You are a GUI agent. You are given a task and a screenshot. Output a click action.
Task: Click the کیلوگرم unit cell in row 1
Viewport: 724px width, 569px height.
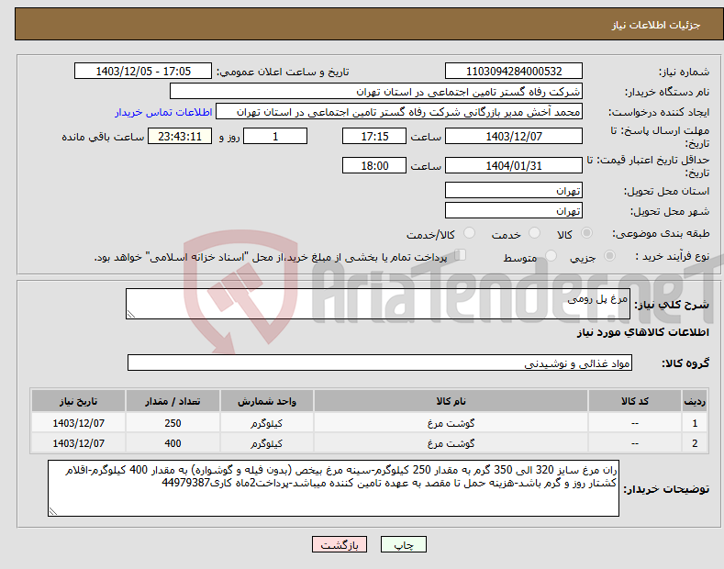coord(267,422)
